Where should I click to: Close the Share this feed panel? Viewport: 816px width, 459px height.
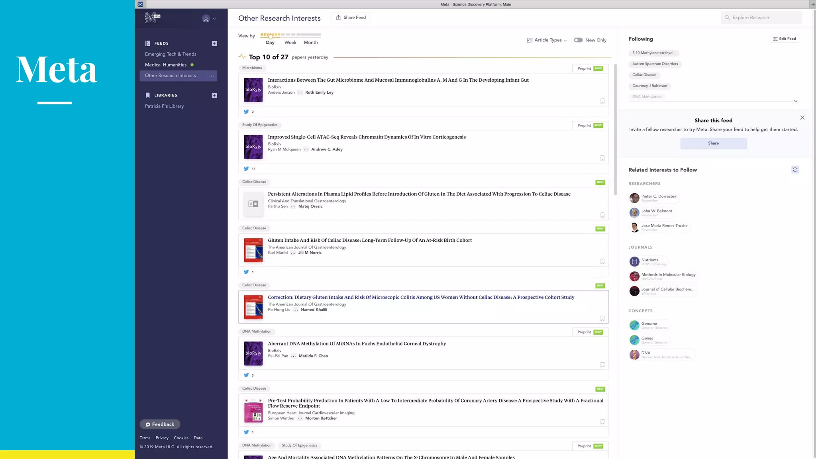802,118
